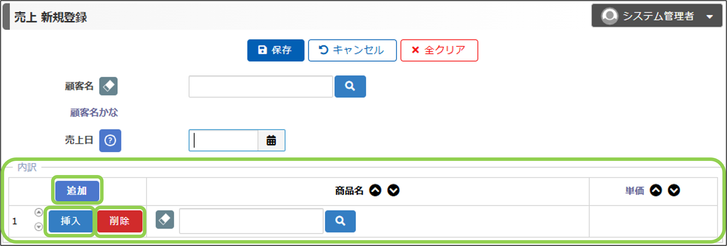The width and height of the screenshot is (727, 246).
Task: Delete row 1 with the 削除 button
Action: pyautogui.click(x=119, y=221)
